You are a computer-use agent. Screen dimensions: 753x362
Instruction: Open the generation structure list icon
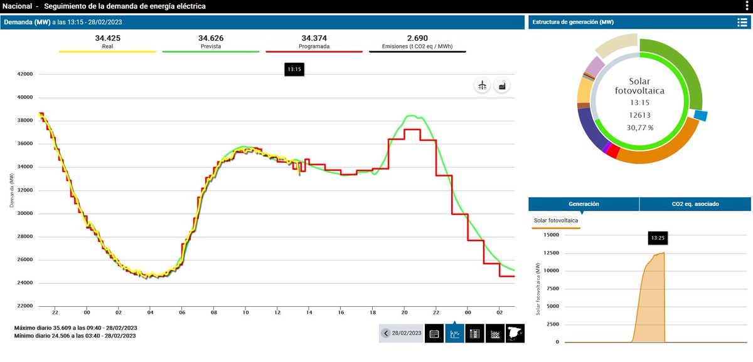742,22
